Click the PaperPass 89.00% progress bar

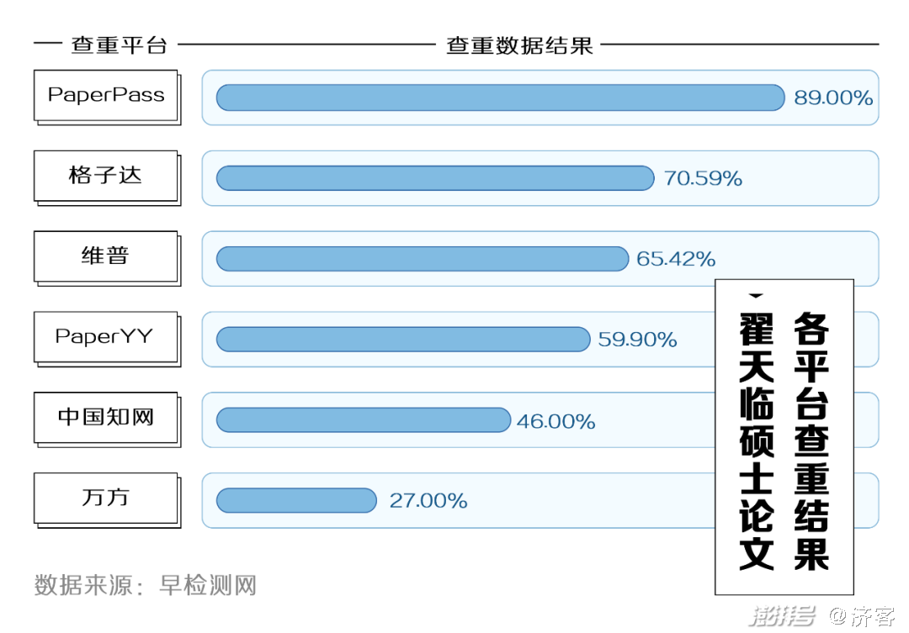tap(500, 98)
